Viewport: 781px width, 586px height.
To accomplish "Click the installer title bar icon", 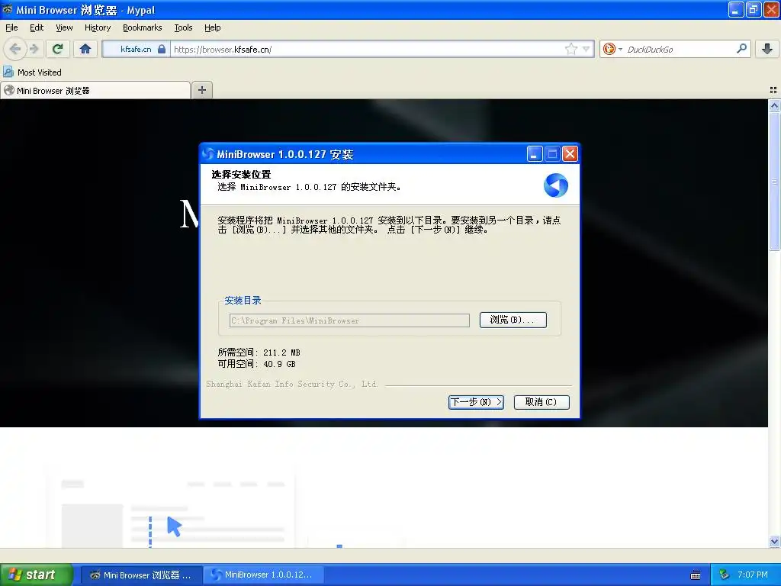I will (x=208, y=154).
